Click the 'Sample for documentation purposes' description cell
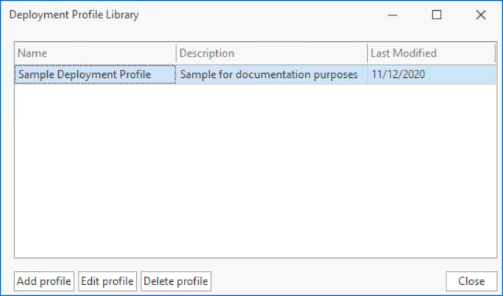Viewport: 503px width, 296px height. pos(268,74)
